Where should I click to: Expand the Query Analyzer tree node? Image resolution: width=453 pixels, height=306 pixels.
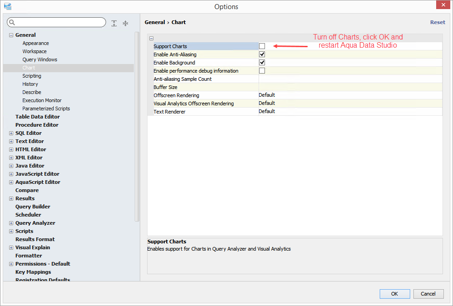pos(11,223)
